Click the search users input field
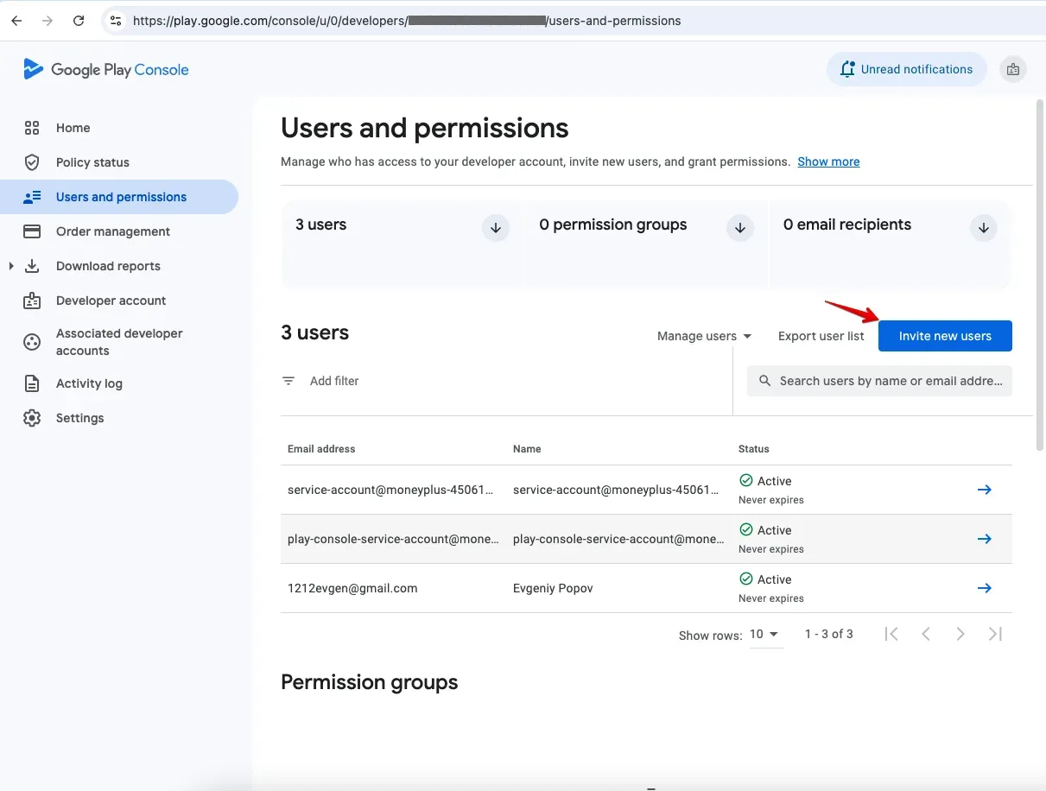This screenshot has width=1046, height=791. click(x=879, y=381)
